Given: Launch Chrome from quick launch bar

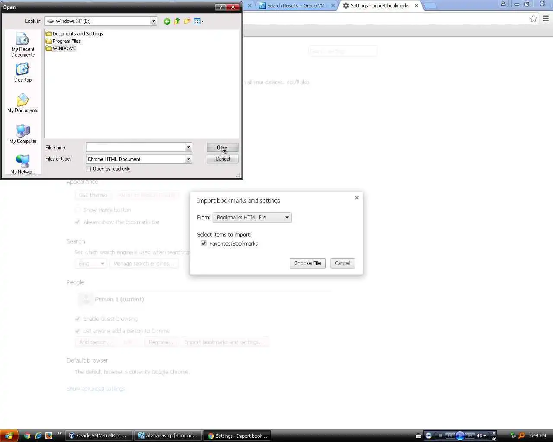Looking at the screenshot, I should (27, 436).
